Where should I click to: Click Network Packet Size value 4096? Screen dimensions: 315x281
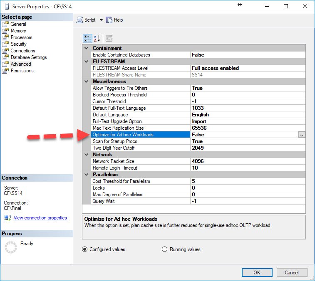click(198, 161)
